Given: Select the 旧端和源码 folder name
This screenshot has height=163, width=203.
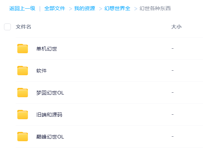Looking at the screenshot, I should 49,115.
